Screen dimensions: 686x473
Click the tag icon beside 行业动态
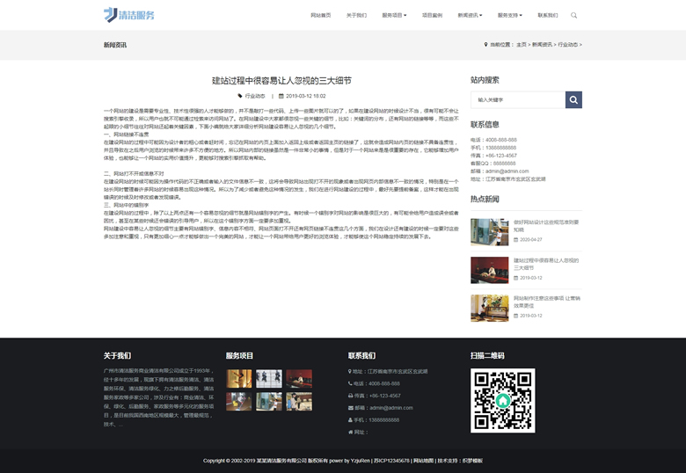pos(240,96)
